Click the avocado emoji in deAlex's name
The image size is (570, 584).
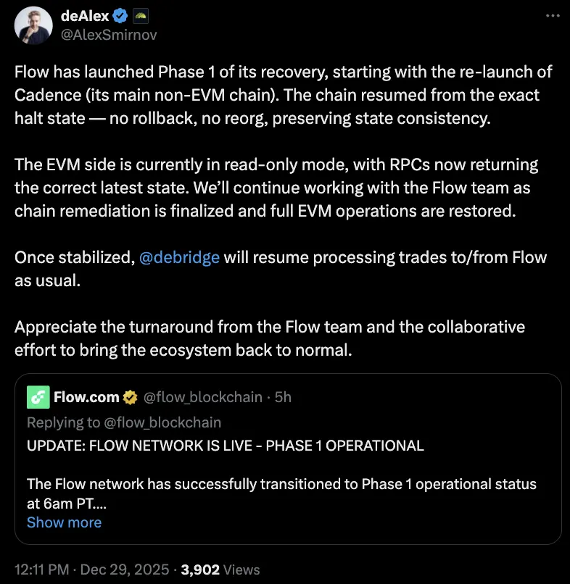[x=141, y=14]
